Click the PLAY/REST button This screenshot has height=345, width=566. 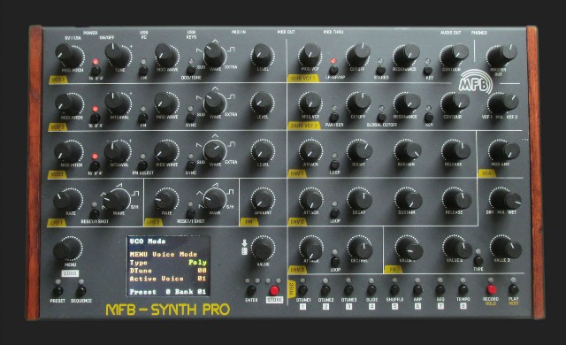(513, 289)
